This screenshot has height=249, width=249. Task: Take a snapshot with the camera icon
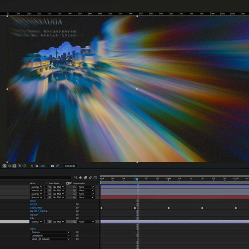(52, 166)
